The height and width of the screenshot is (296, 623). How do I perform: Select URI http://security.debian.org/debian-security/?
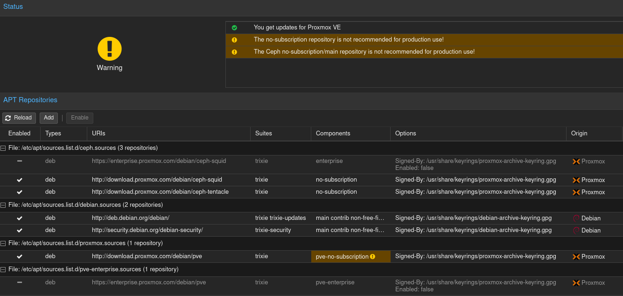click(147, 230)
